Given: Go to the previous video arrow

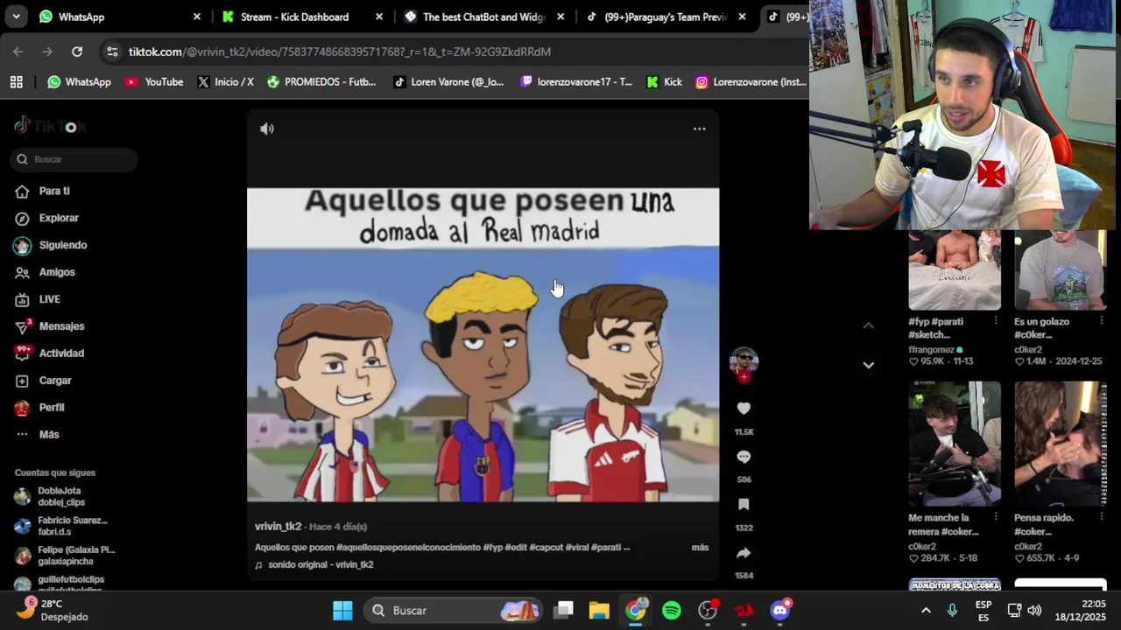Looking at the screenshot, I should coord(868,325).
